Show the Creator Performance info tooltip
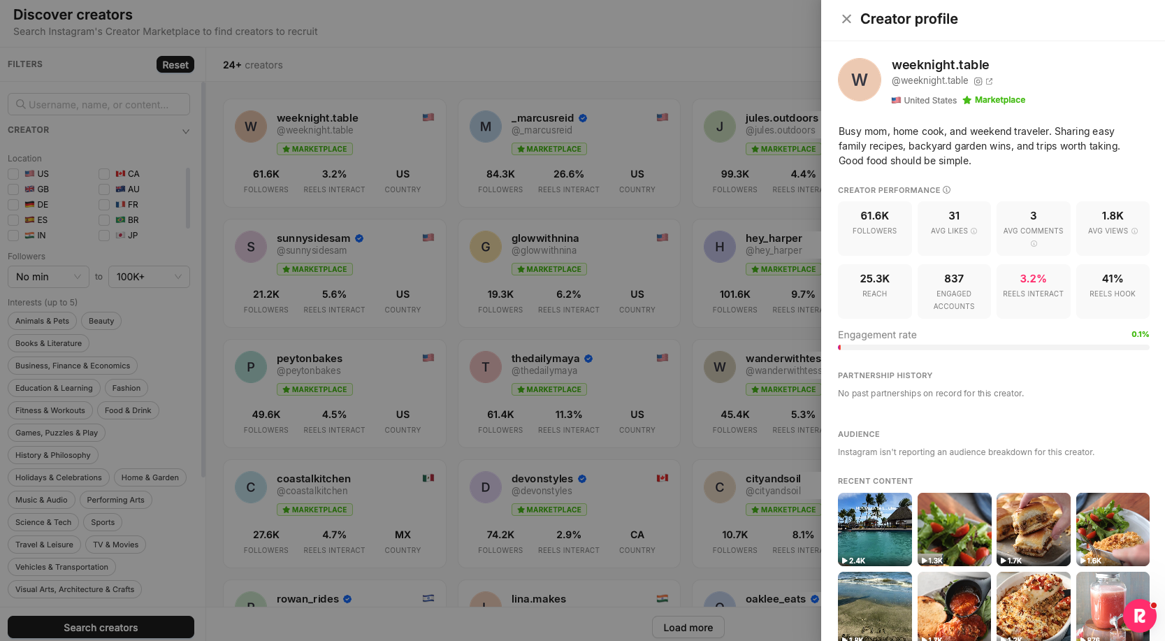Screen dimensions: 1165x641 [x=946, y=190]
